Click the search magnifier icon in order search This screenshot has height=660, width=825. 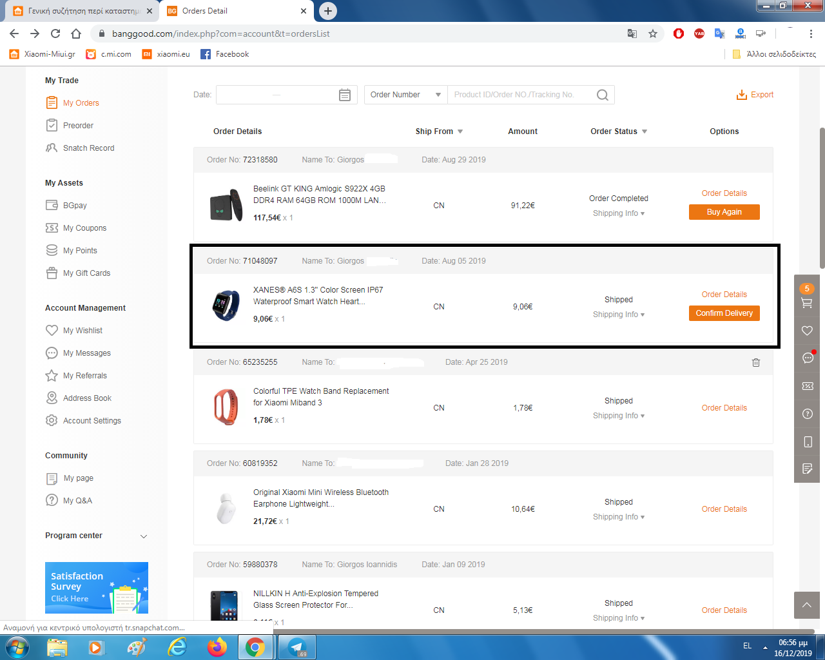click(x=602, y=95)
